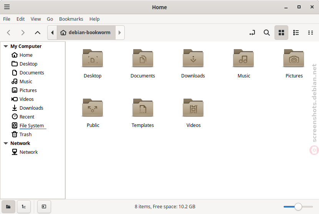Minimize the Home window
The image size is (319, 214).
tap(286, 7)
